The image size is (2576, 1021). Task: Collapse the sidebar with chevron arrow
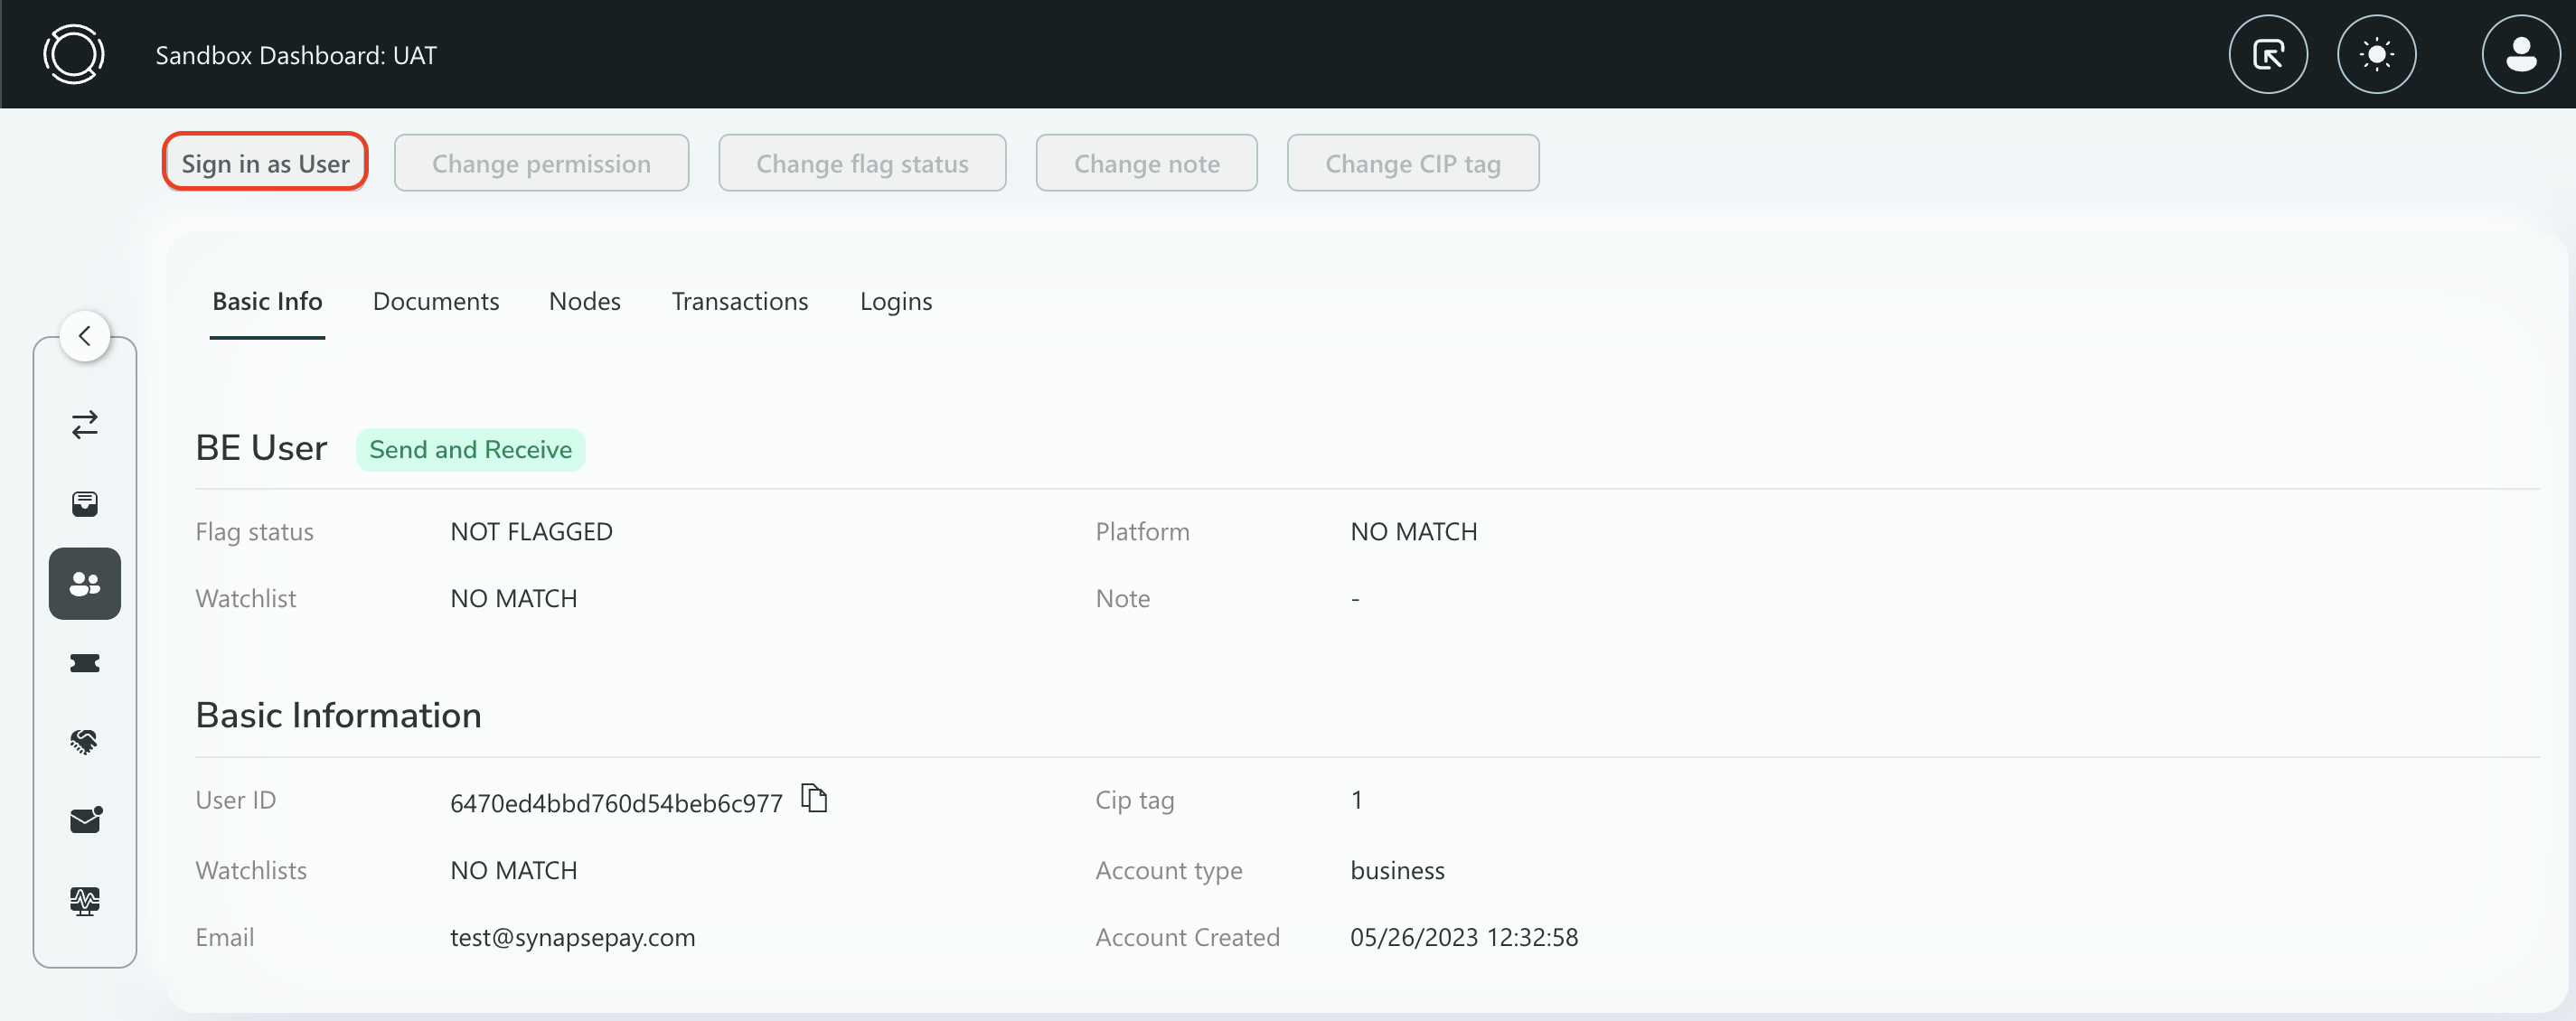point(85,336)
